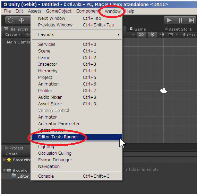
Task: Select Main Camera in Hierarchy
Action: (19, 42)
